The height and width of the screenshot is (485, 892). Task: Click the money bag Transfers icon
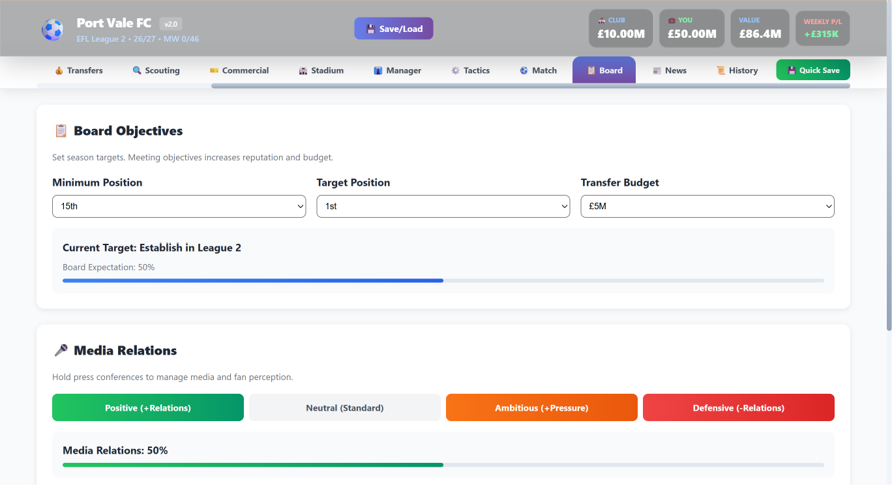click(59, 70)
